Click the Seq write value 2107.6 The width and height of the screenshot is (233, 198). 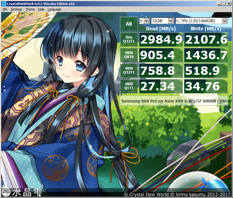(206, 40)
